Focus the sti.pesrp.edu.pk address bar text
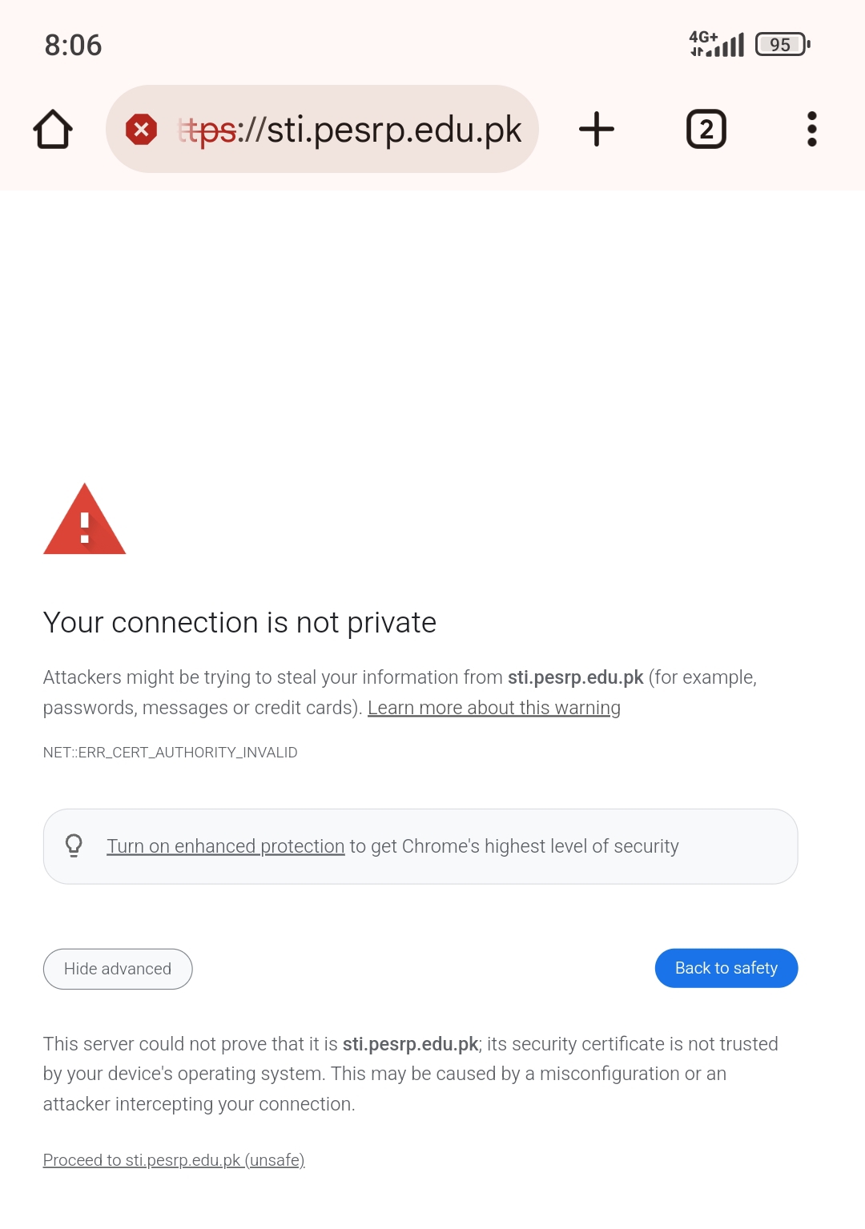 (x=350, y=130)
